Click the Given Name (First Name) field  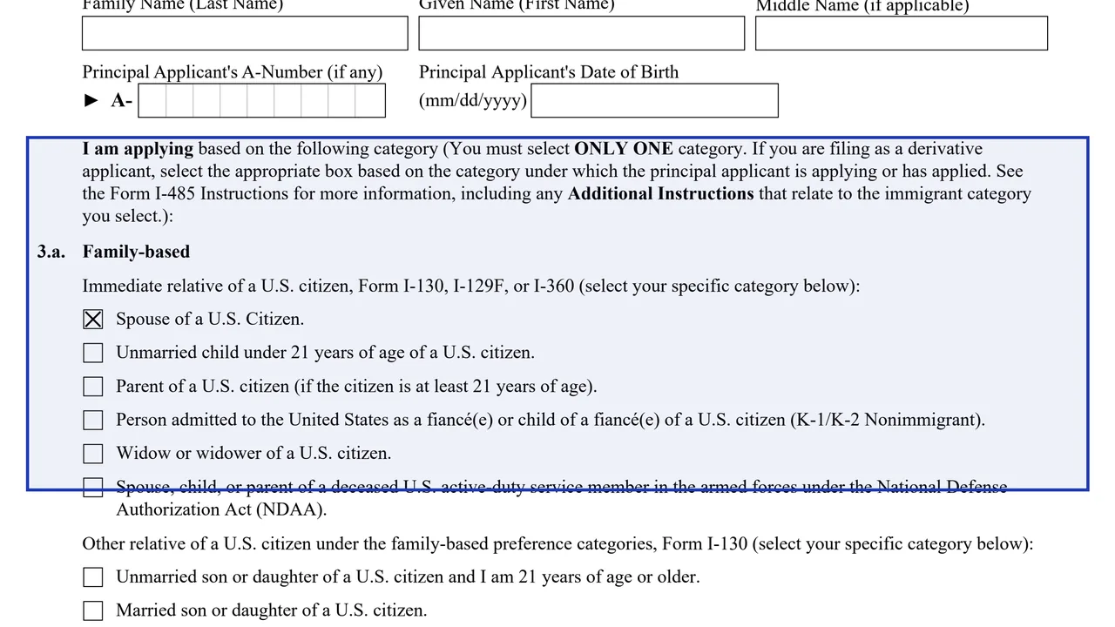[x=582, y=33]
